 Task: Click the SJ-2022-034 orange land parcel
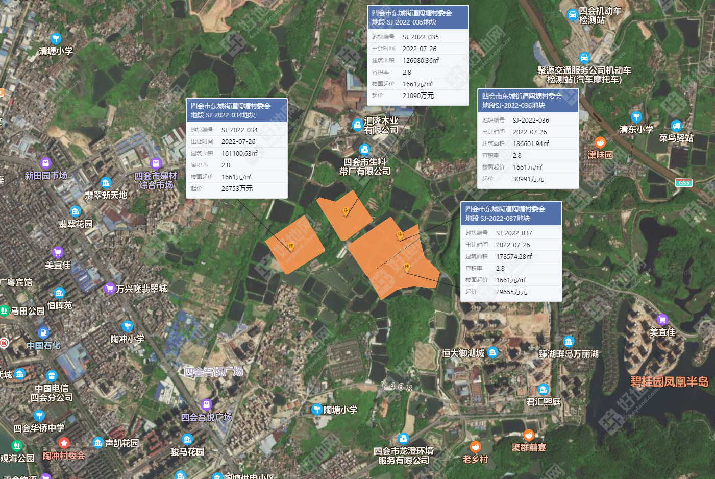click(295, 245)
